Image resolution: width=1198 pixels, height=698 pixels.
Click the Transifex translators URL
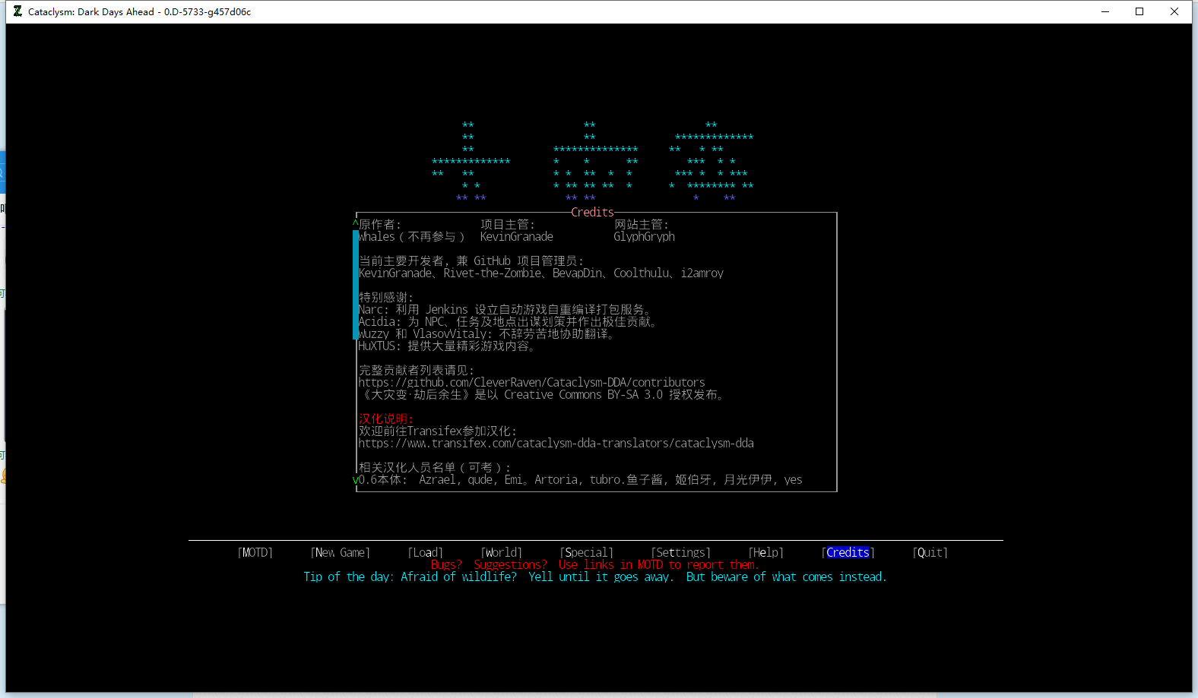tap(556, 444)
